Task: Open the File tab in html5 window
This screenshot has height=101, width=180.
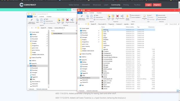Action: click(80, 13)
